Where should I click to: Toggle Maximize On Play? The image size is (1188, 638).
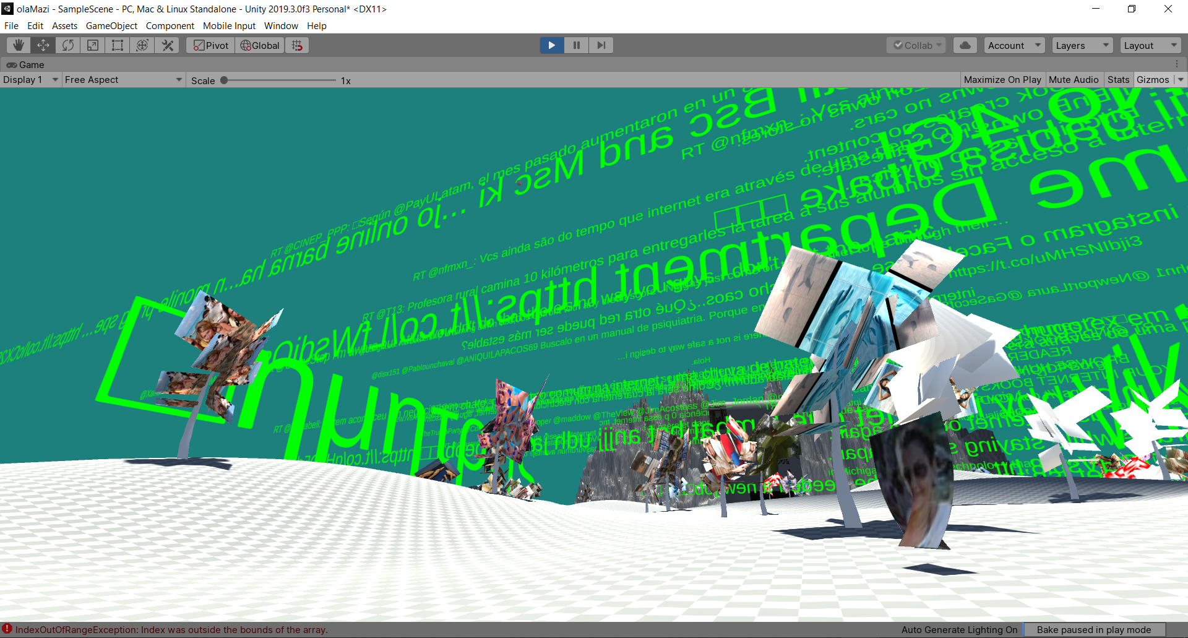1002,80
